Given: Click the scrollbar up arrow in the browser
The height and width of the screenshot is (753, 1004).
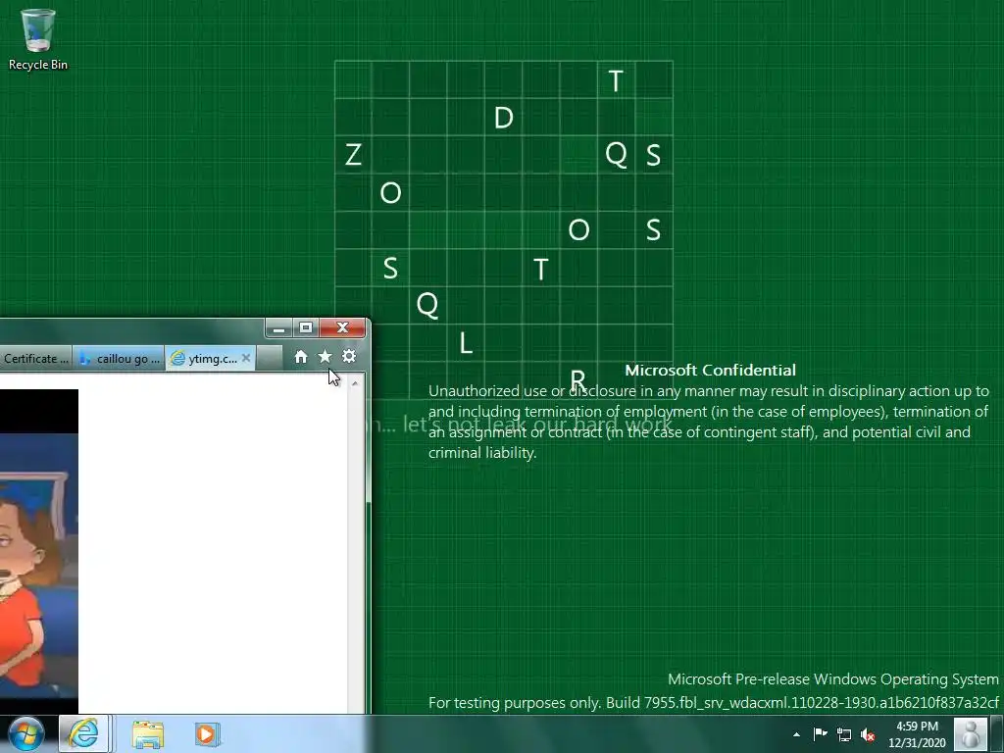Looking at the screenshot, I should [x=355, y=383].
